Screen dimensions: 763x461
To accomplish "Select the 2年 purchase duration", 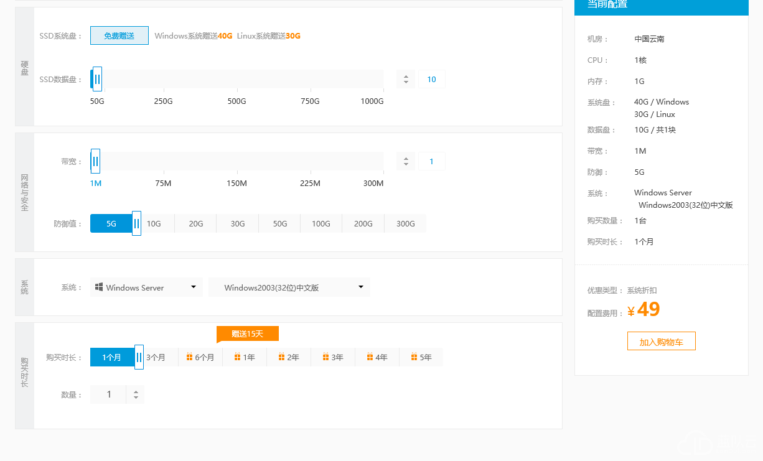I will pos(289,357).
